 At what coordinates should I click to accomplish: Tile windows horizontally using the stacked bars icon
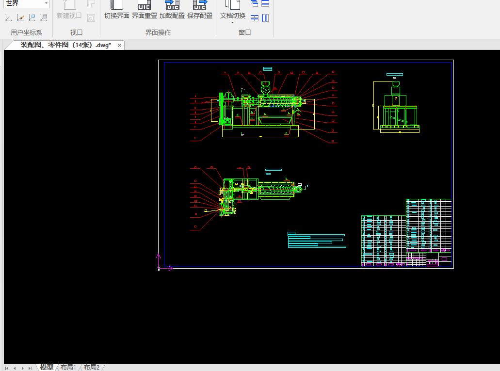265,3
